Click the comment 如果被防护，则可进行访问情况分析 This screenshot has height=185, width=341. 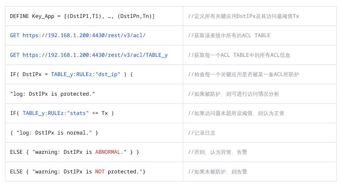click(x=233, y=94)
